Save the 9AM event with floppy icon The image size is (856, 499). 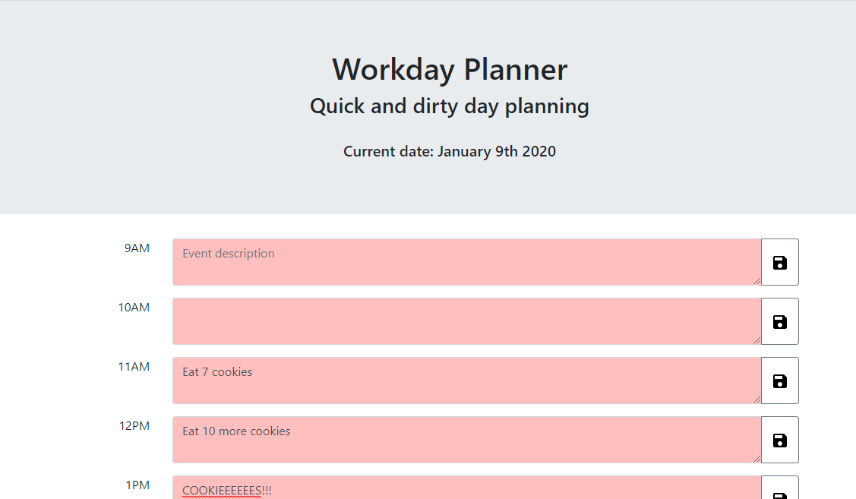(779, 262)
